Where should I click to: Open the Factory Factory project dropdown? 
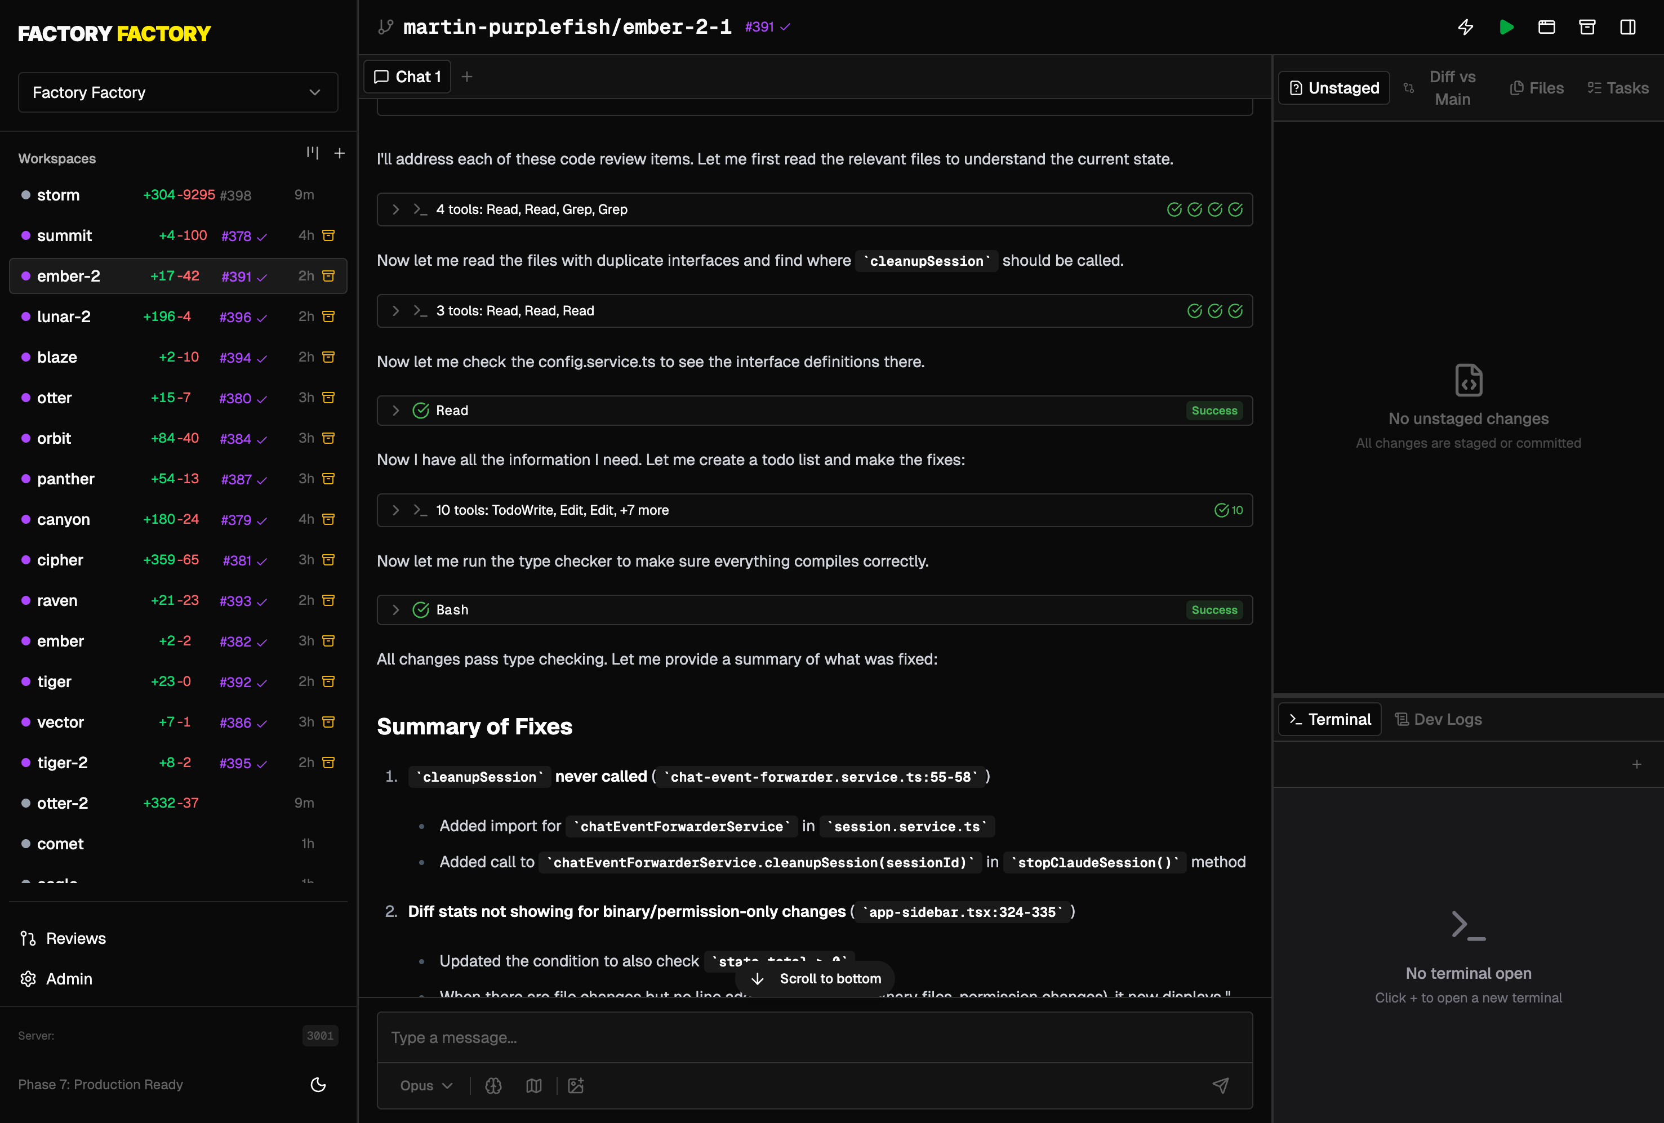(x=177, y=92)
